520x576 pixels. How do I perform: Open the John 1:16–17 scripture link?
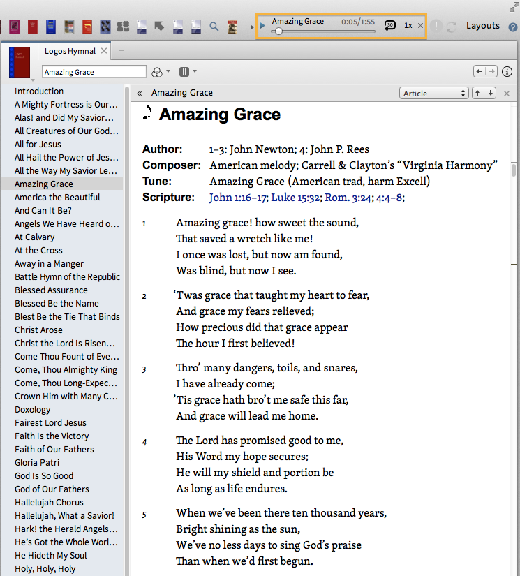coord(237,198)
